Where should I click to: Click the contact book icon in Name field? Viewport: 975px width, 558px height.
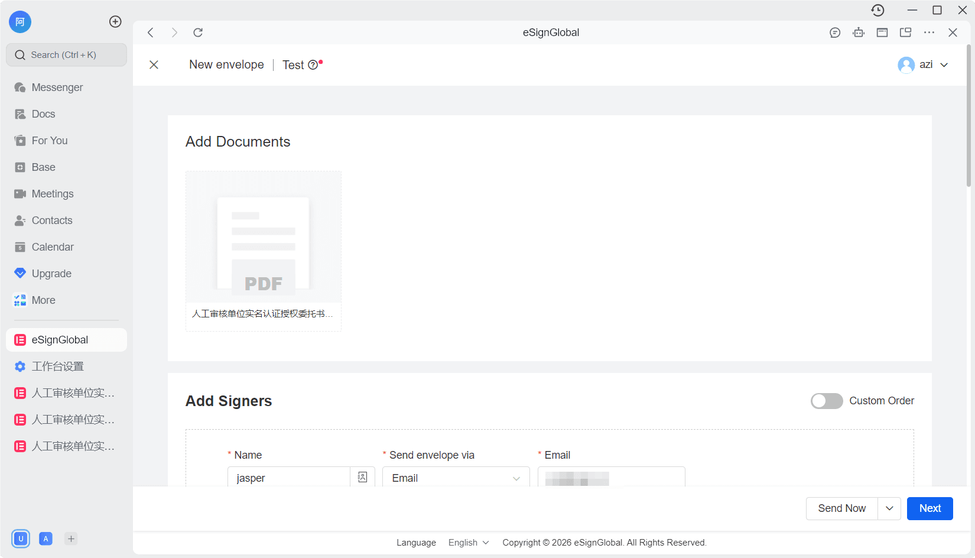click(362, 477)
